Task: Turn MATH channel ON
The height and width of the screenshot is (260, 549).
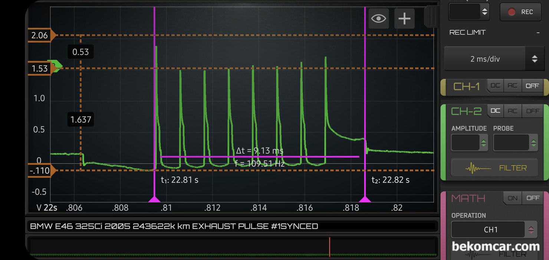Action: pos(513,198)
